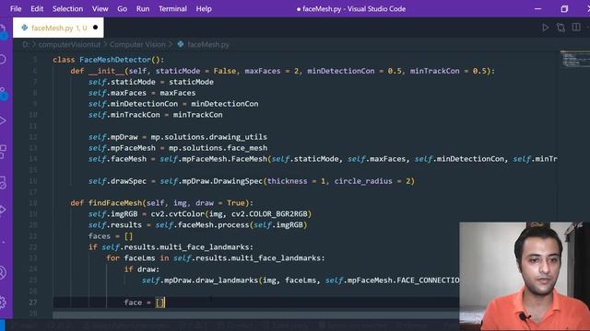Minimize the VS Code window
This screenshot has height=331, width=590.
pos(537,8)
